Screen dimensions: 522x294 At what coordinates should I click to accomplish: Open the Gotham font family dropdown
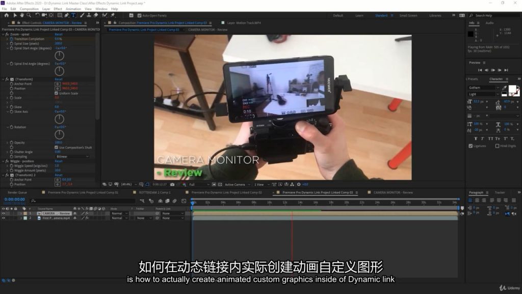[x=484, y=88]
